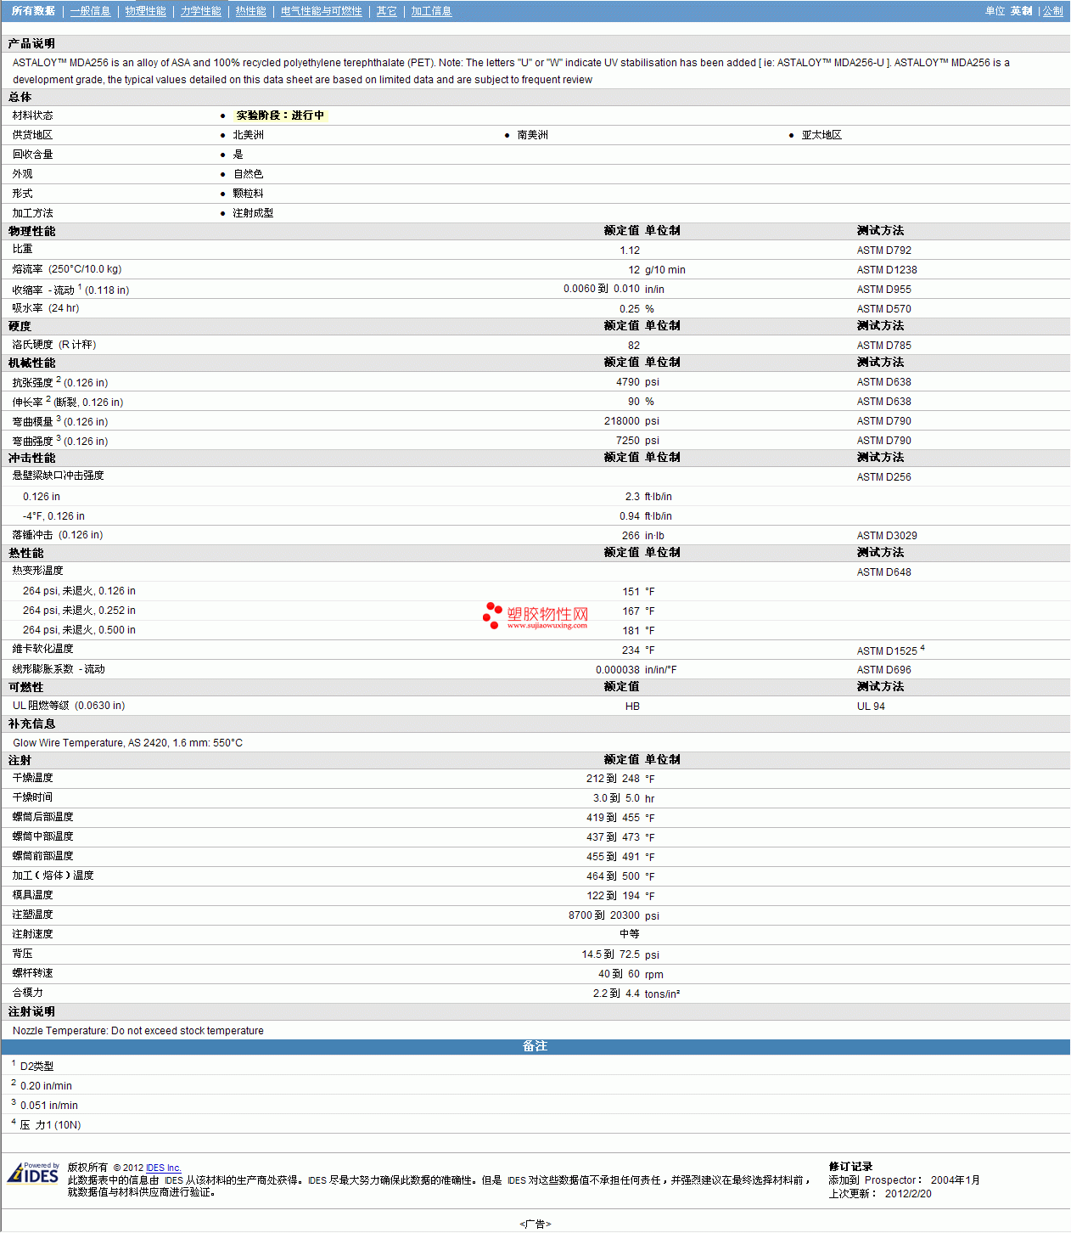This screenshot has width=1071, height=1233.
Task: Click ASTM D256 test method text
Action: click(883, 477)
